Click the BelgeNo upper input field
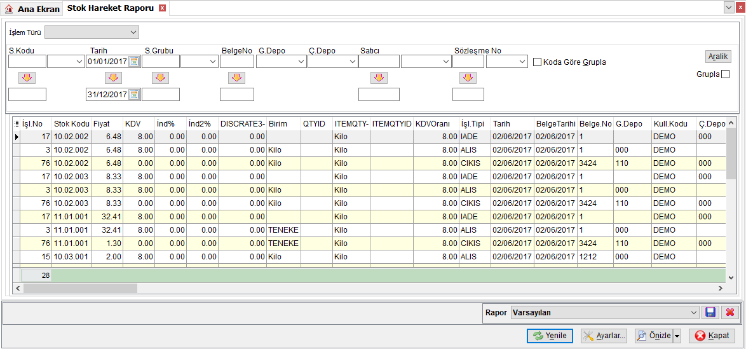 pos(237,62)
